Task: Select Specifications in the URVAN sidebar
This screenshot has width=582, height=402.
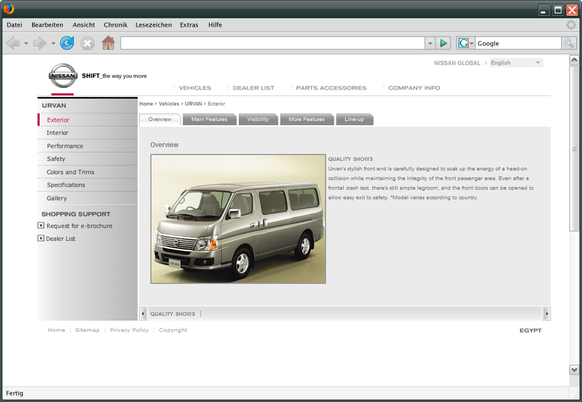Action: click(x=88, y=185)
